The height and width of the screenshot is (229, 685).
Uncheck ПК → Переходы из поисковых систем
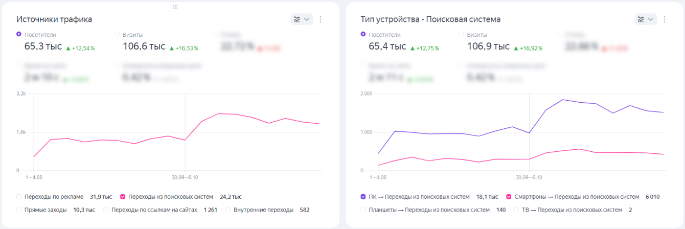[x=363, y=196]
